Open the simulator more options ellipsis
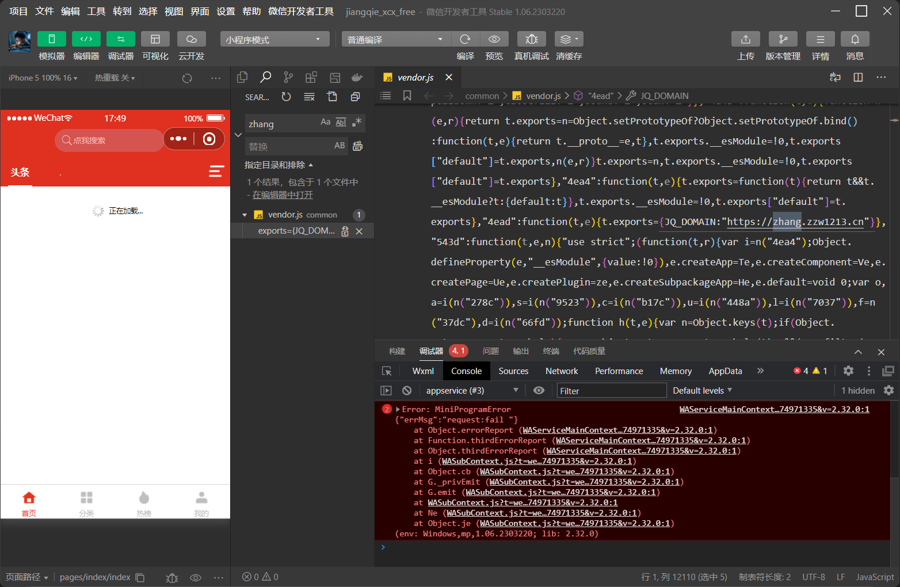 point(216,78)
